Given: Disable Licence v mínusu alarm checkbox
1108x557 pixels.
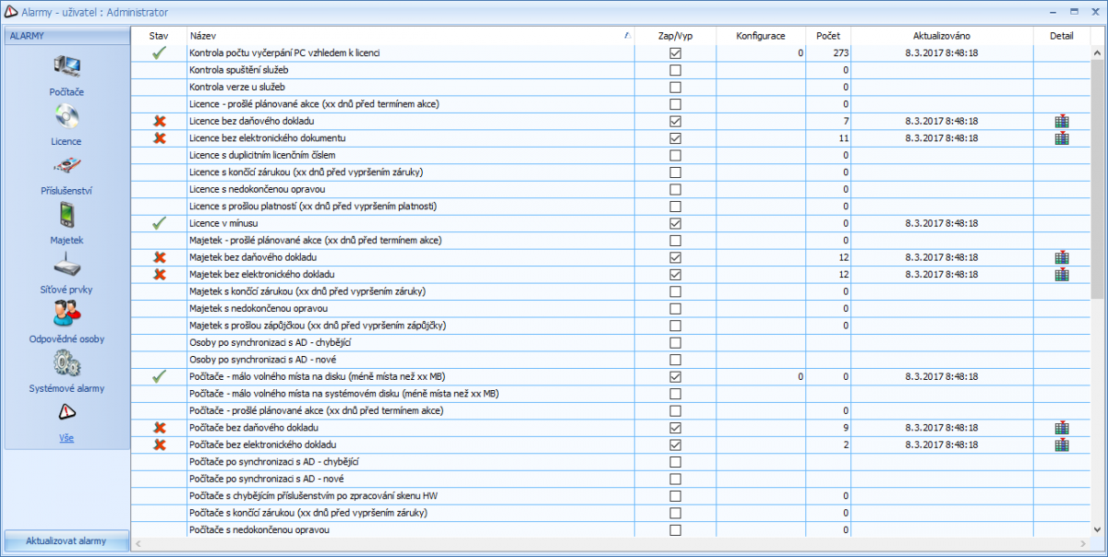Looking at the screenshot, I should 675,223.
